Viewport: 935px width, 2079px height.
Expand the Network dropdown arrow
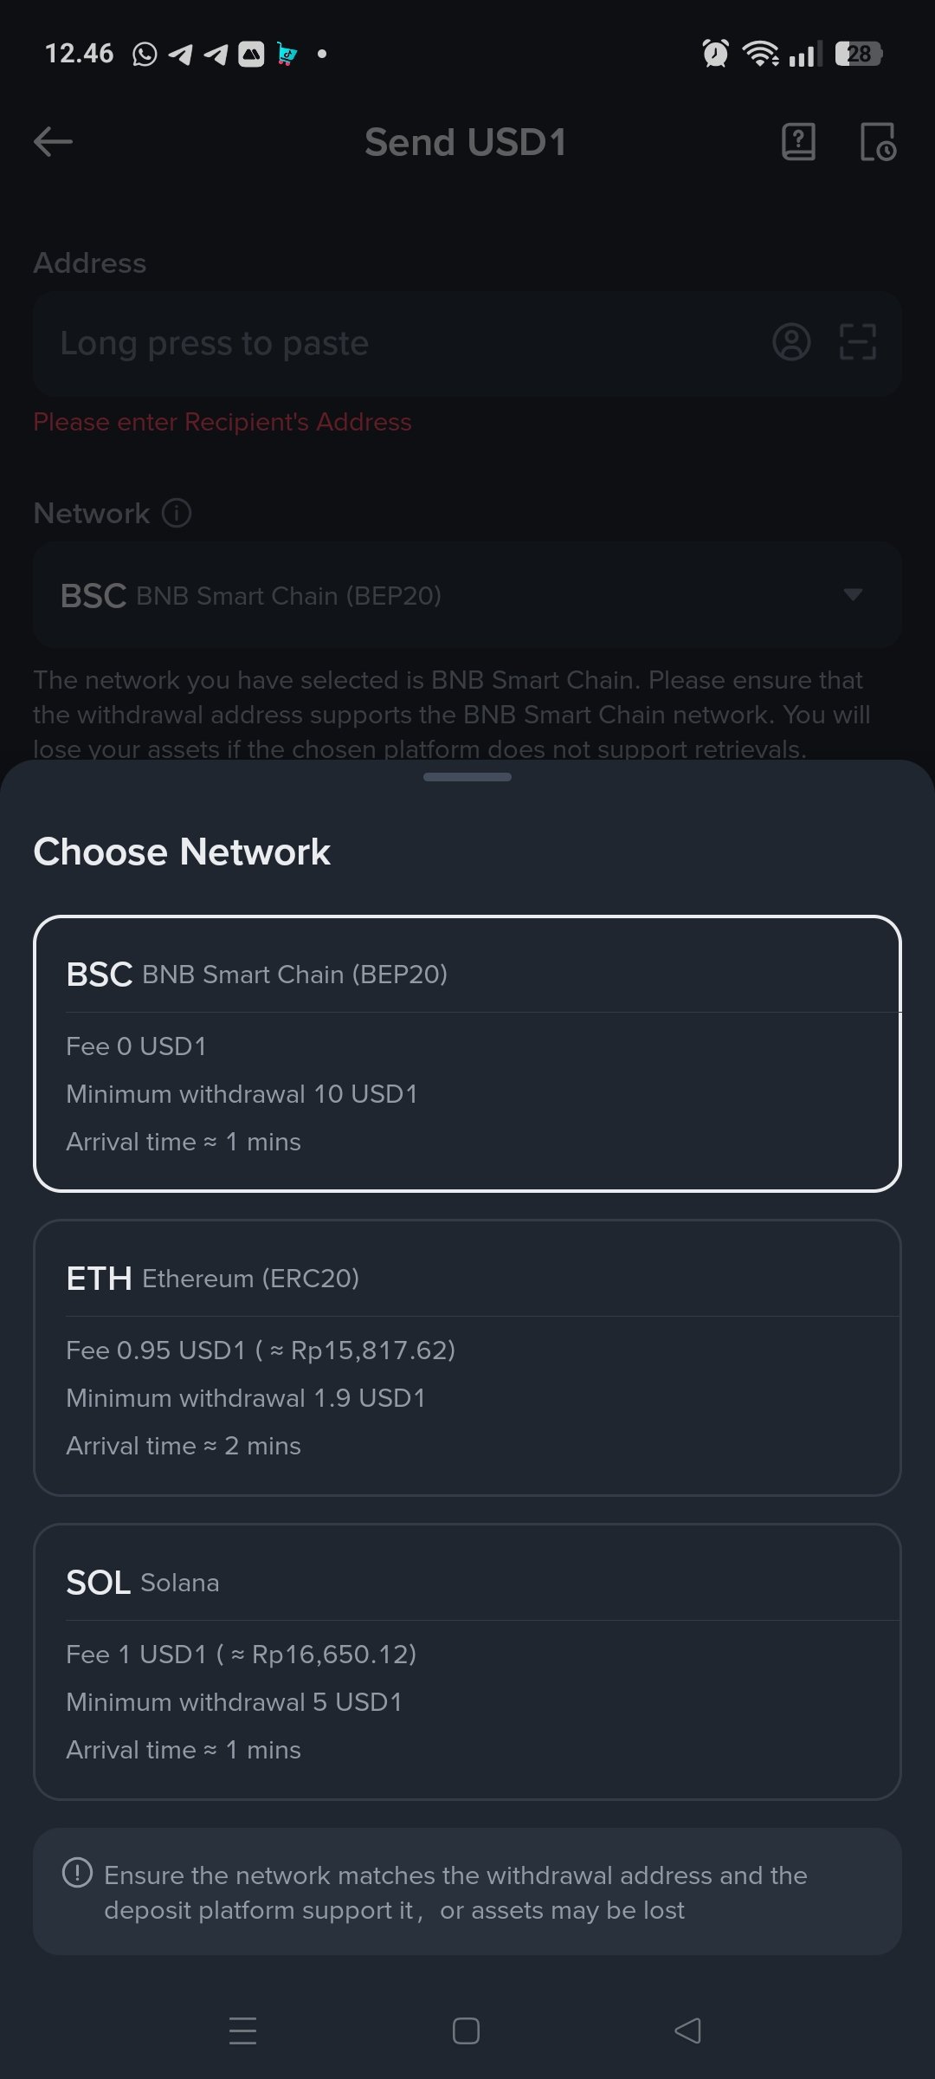click(853, 594)
